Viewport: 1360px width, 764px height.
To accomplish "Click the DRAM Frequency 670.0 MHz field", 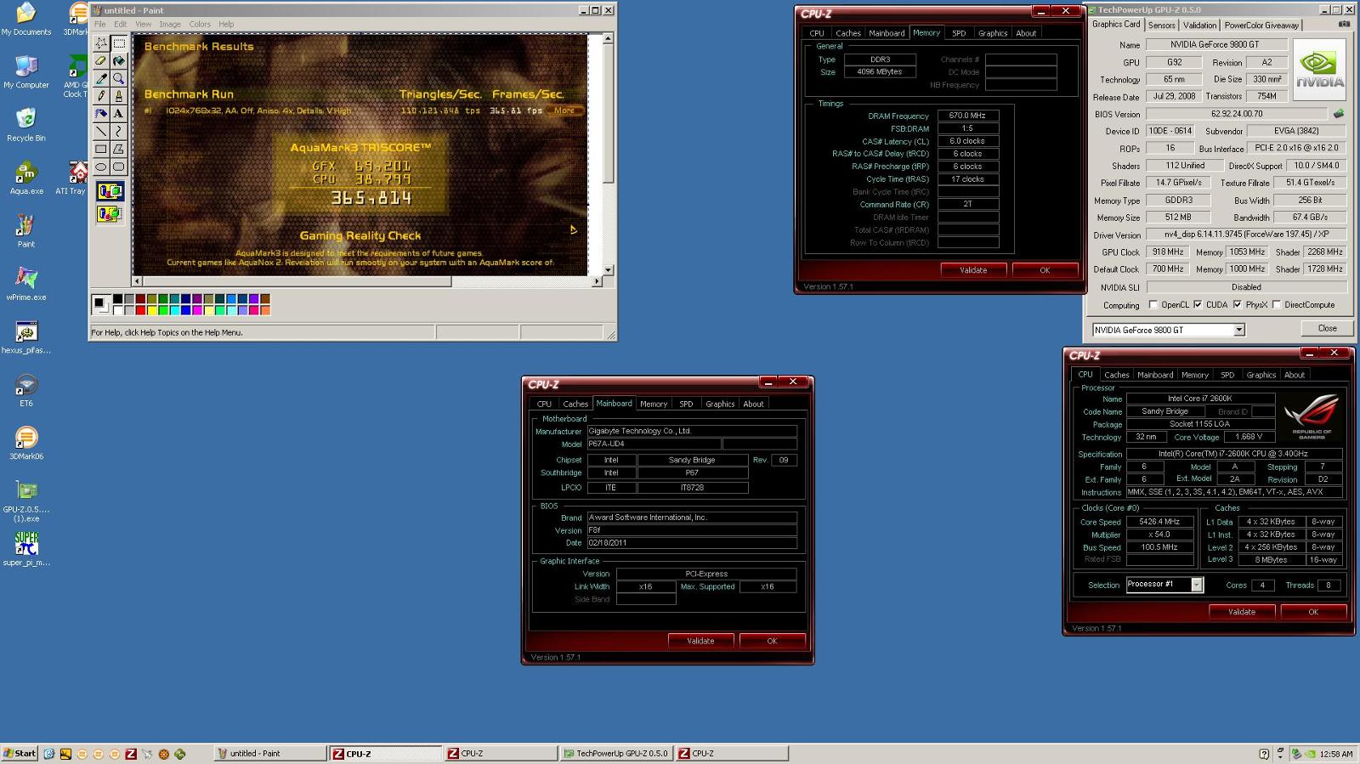I will tap(968, 116).
